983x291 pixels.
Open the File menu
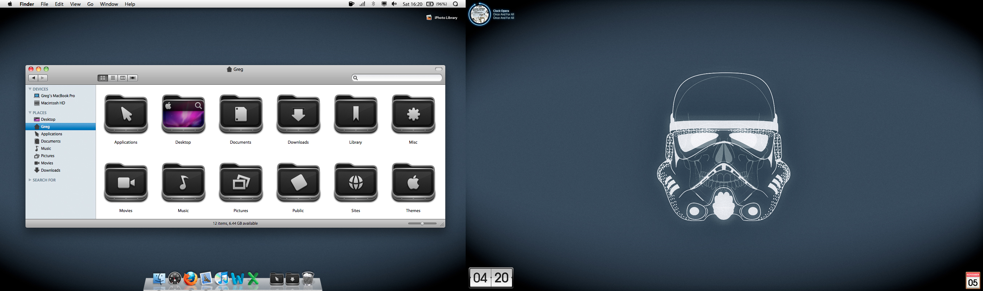pos(44,4)
